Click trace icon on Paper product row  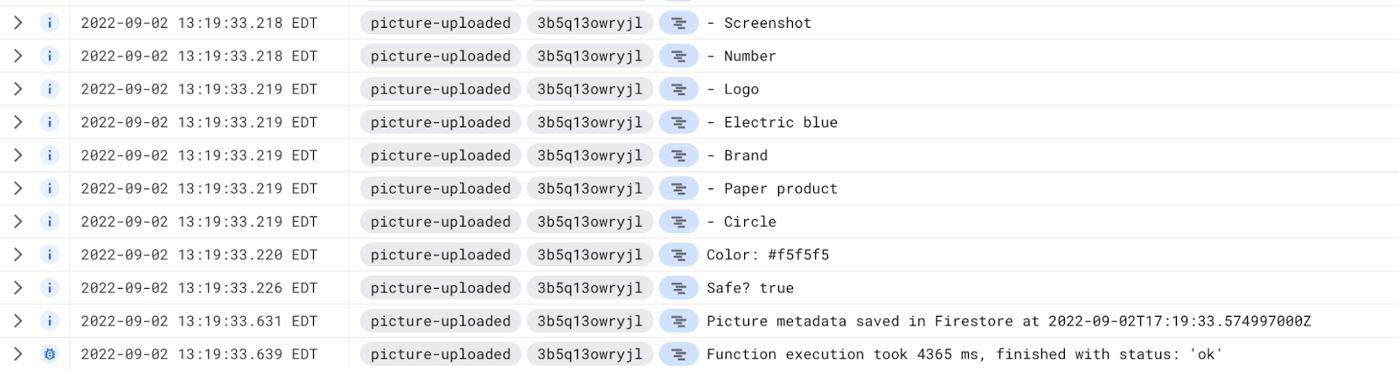[x=679, y=188]
